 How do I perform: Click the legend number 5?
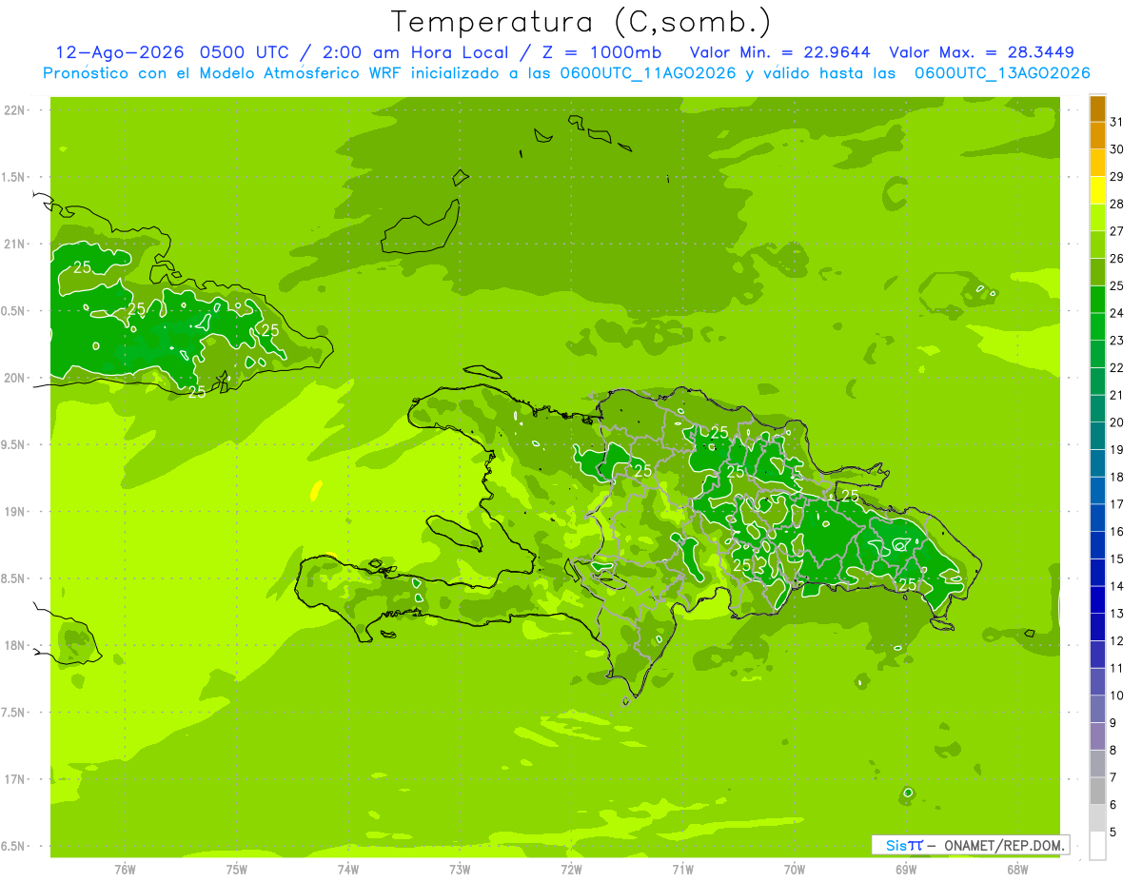tap(1113, 833)
